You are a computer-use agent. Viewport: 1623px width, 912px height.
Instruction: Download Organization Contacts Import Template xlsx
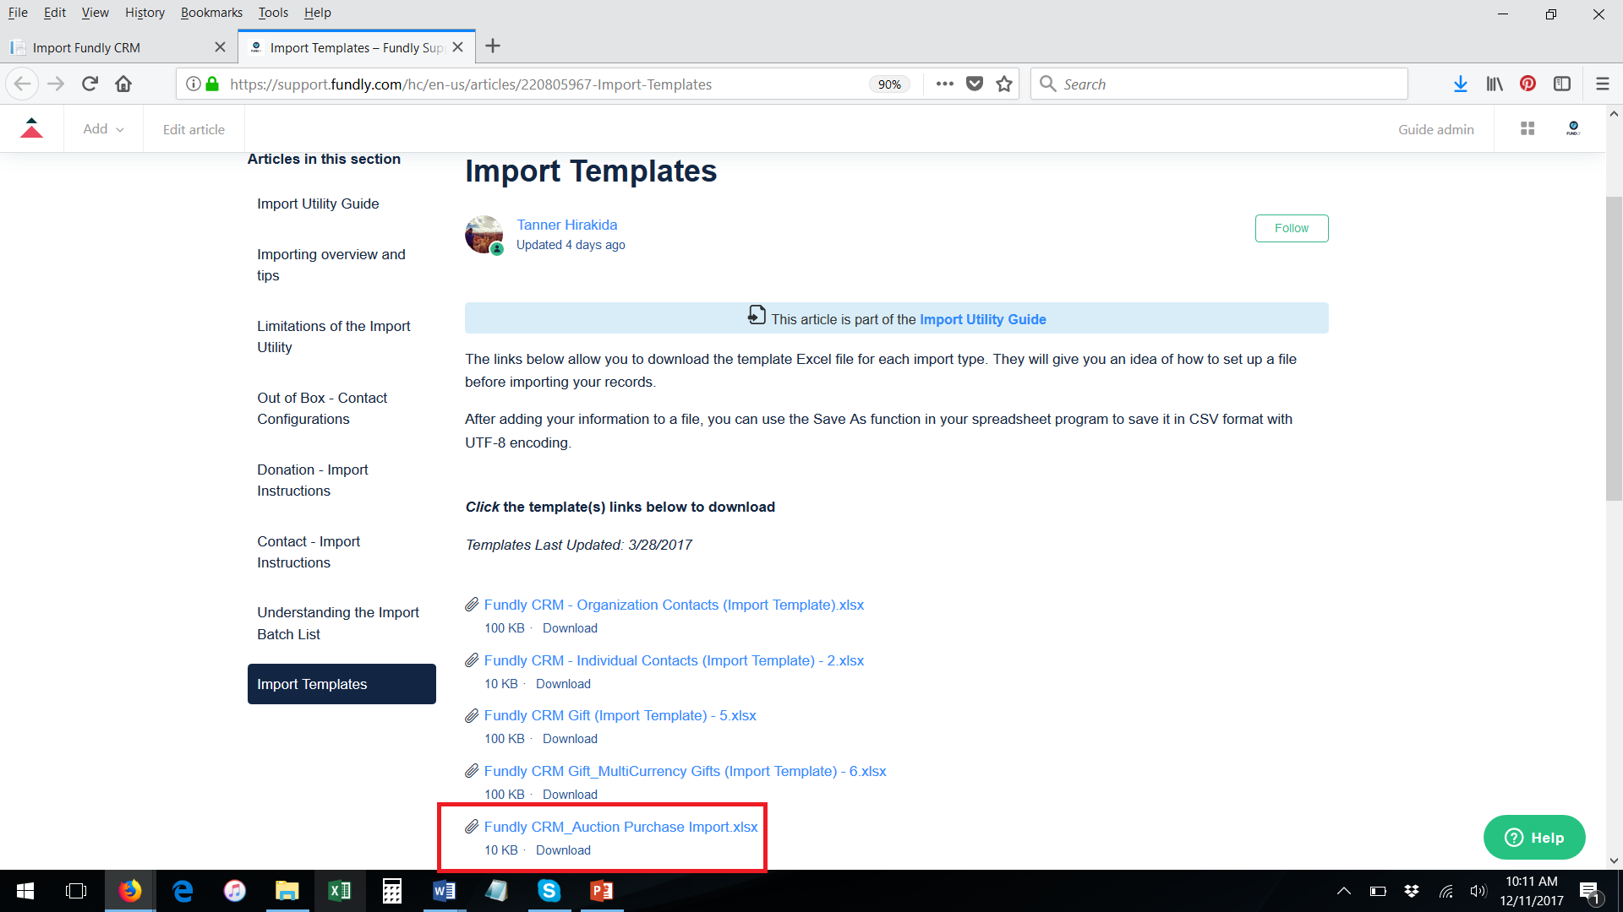tap(570, 628)
